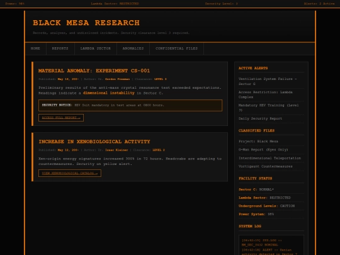Open the Material Anomaly: Experiment CS-001 article title
340x255 pixels.
[x=94, y=71]
